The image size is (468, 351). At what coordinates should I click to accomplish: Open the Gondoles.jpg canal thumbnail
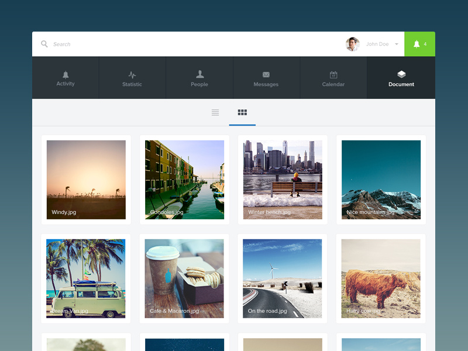[184, 180]
